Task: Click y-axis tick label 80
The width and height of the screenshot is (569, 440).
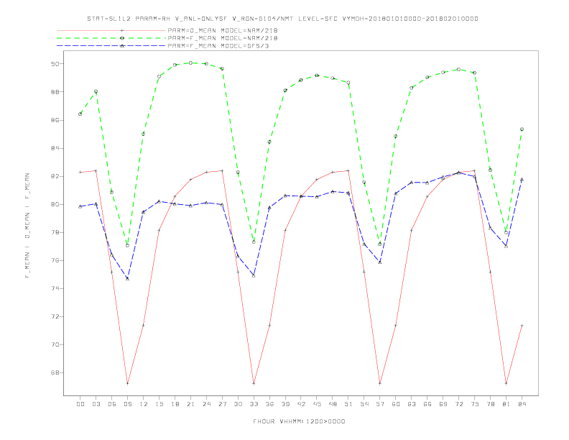Action: [55, 204]
